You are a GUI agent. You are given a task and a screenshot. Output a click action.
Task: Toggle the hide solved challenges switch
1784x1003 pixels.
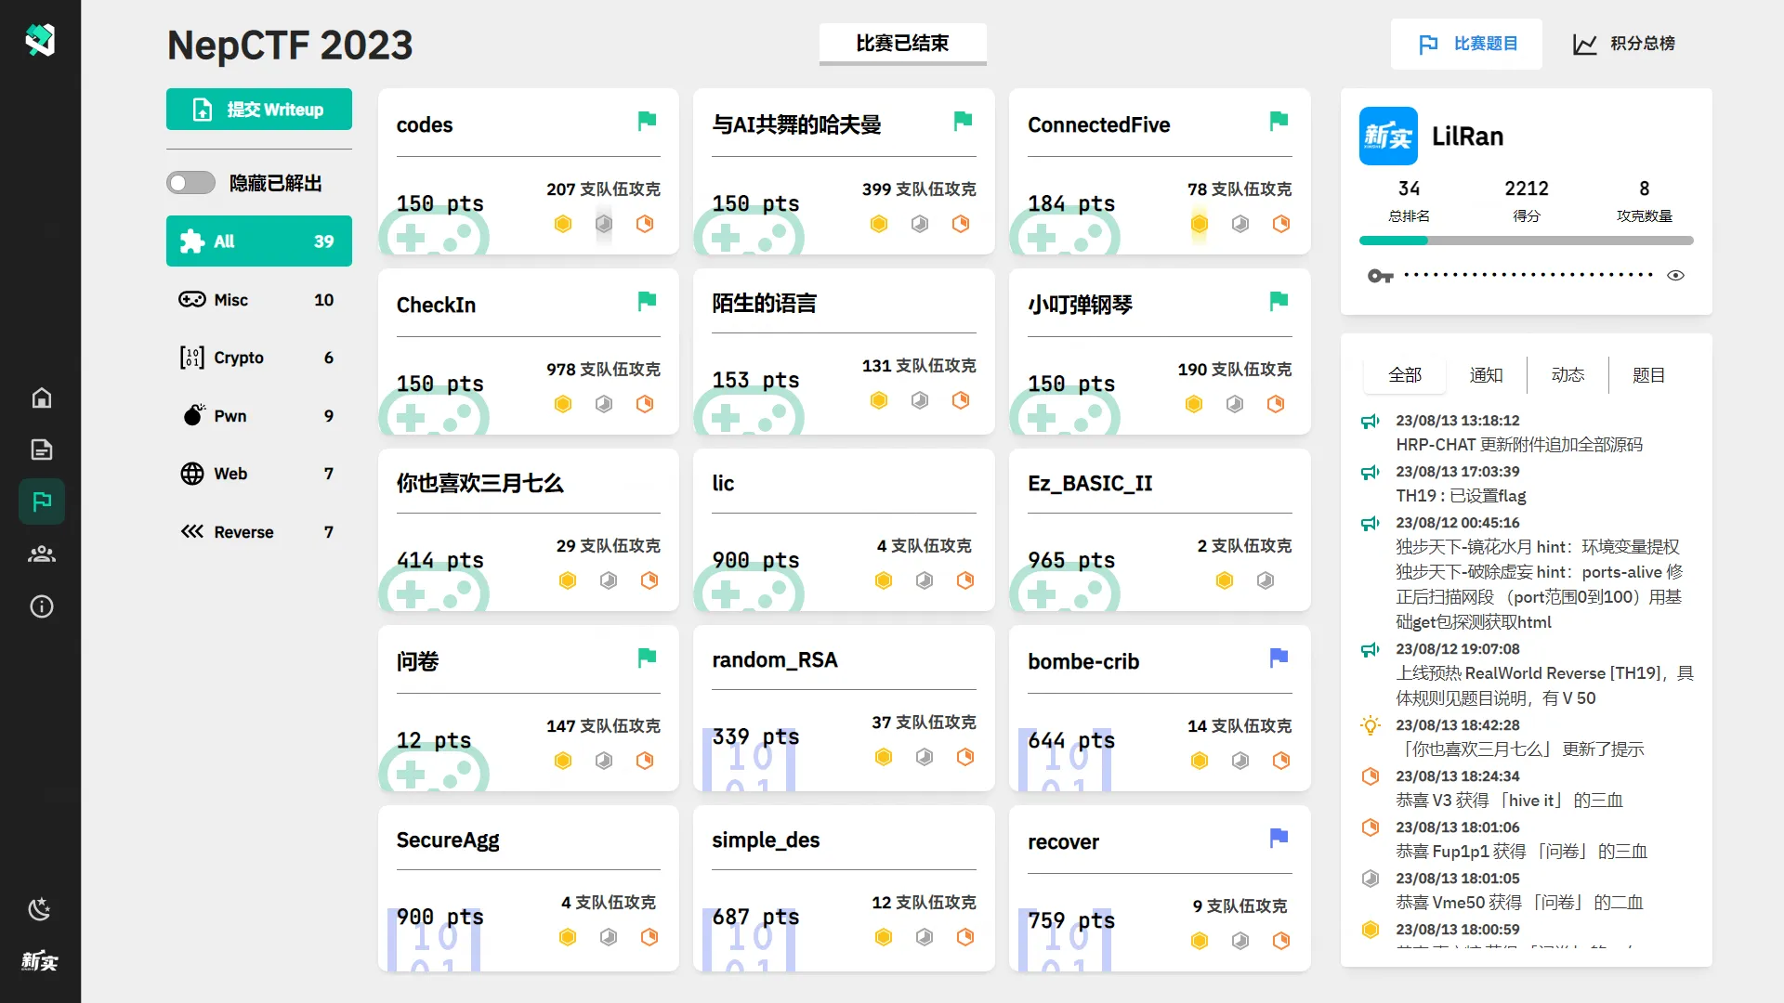(191, 183)
